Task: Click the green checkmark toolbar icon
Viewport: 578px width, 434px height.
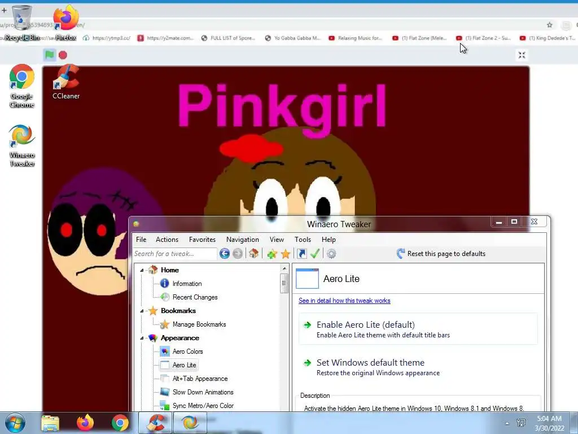Action: [x=315, y=254]
